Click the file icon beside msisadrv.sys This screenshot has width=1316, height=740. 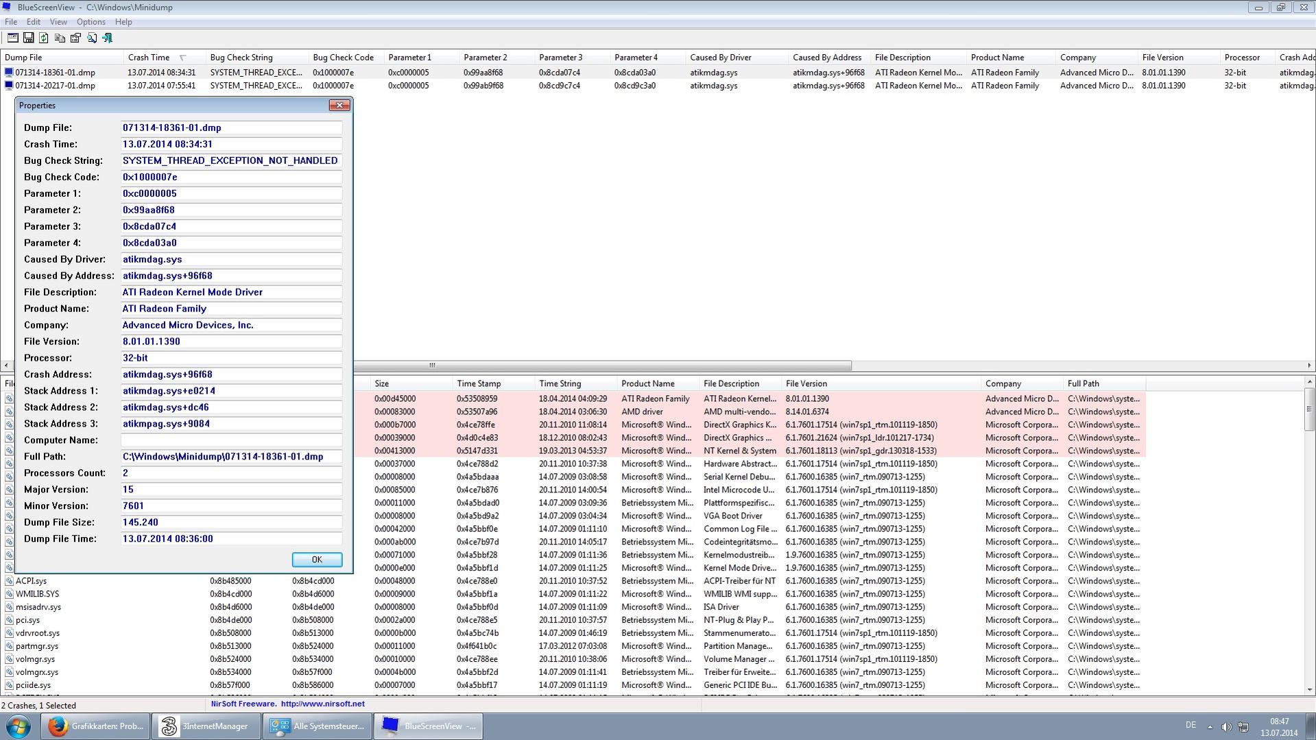click(9, 607)
